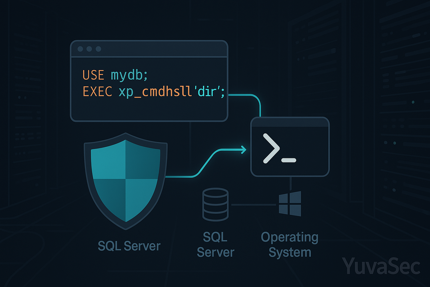
Task: Click the middle window dot in code editor
Action: pyautogui.click(x=89, y=49)
